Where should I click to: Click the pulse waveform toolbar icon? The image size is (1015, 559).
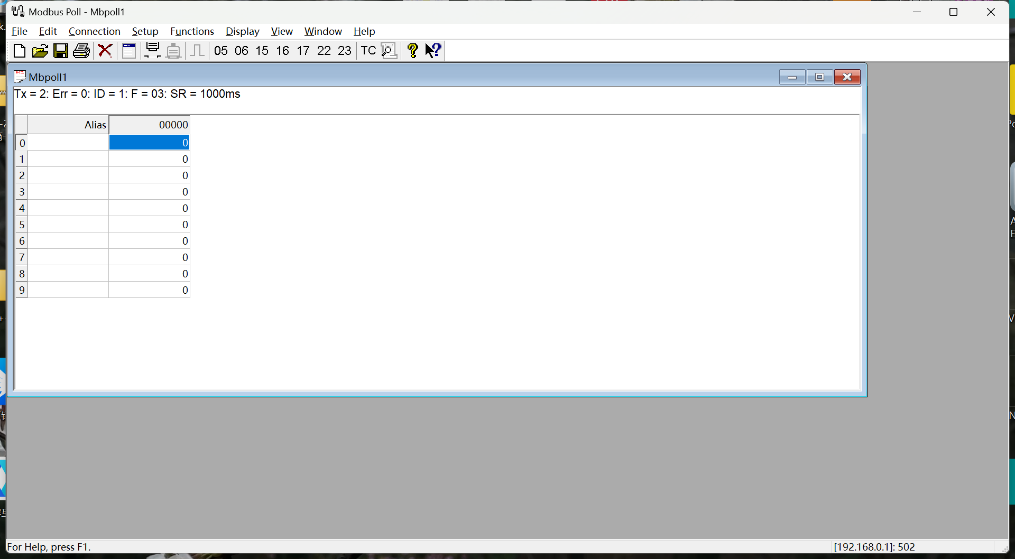click(x=197, y=51)
